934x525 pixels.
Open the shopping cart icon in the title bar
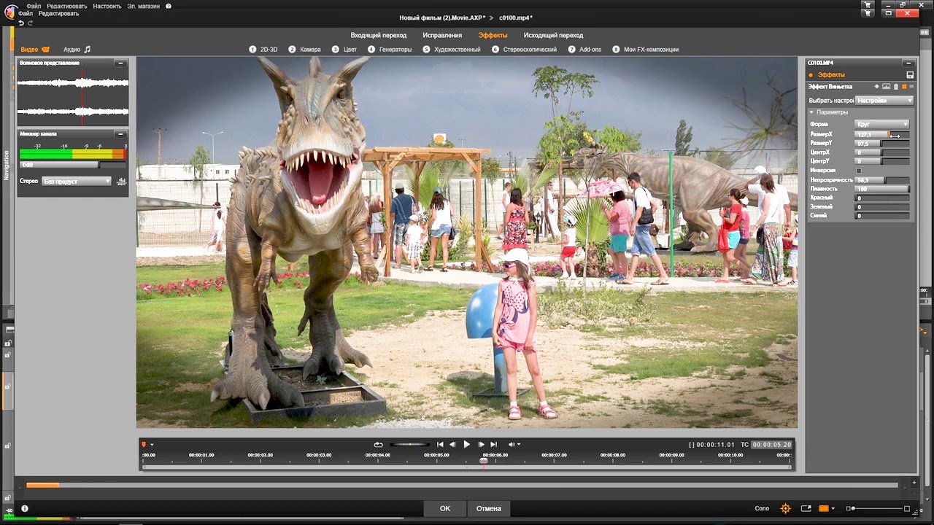(x=867, y=4)
